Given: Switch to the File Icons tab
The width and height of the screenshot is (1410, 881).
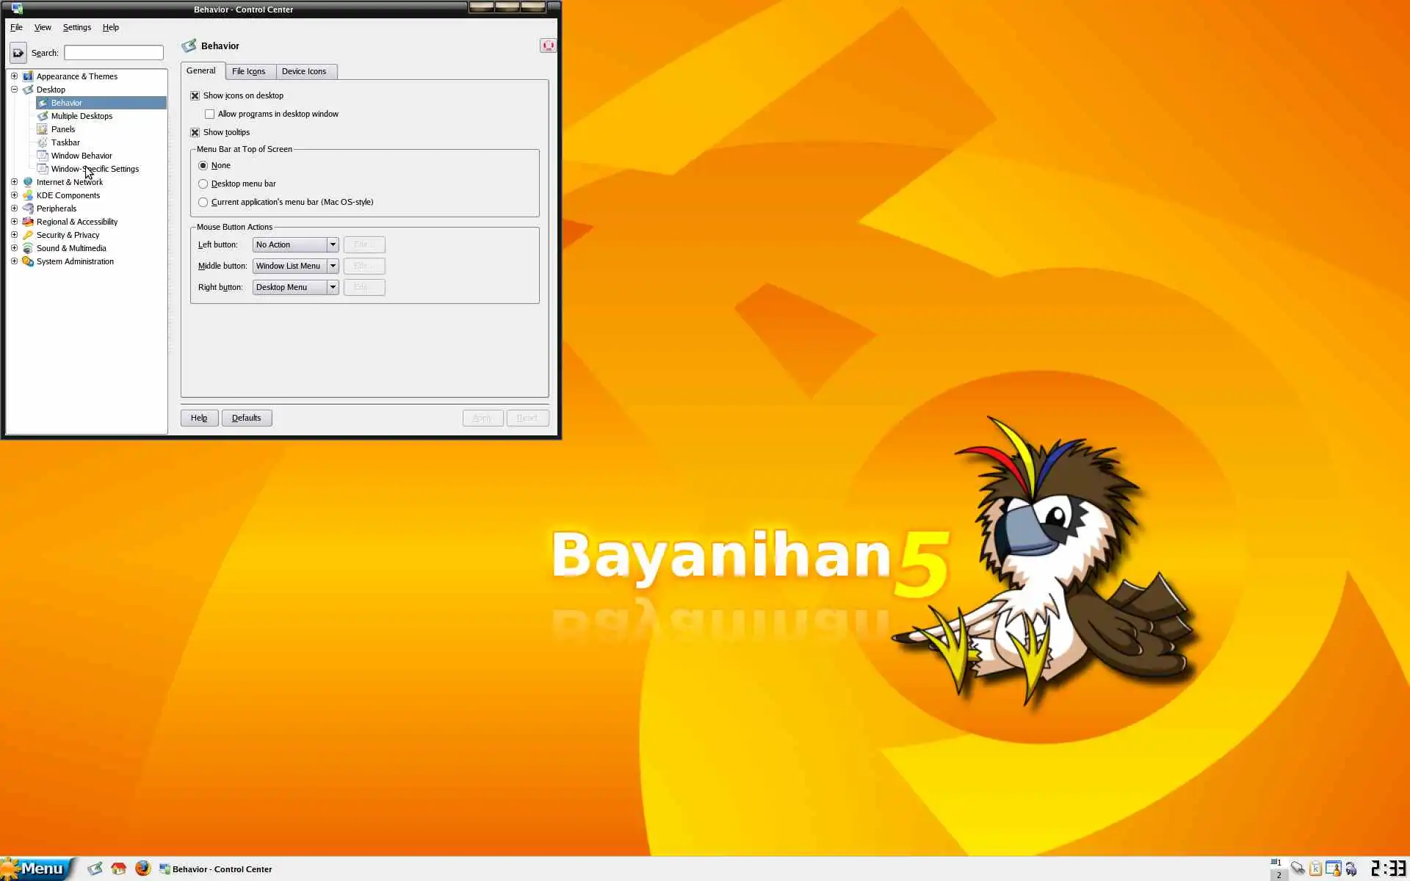Looking at the screenshot, I should coord(248,71).
